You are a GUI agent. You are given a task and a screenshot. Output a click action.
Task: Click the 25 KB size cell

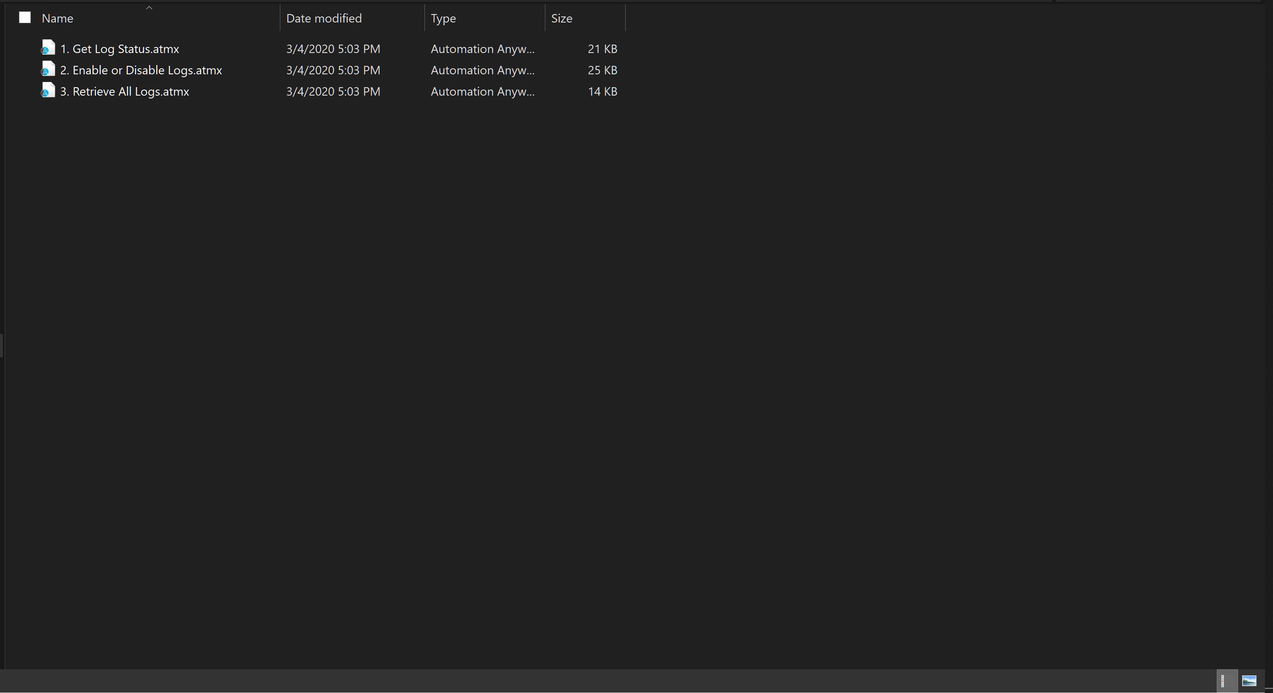coord(602,70)
